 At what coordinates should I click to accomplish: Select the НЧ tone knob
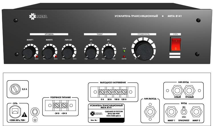(x=90, y=53)
